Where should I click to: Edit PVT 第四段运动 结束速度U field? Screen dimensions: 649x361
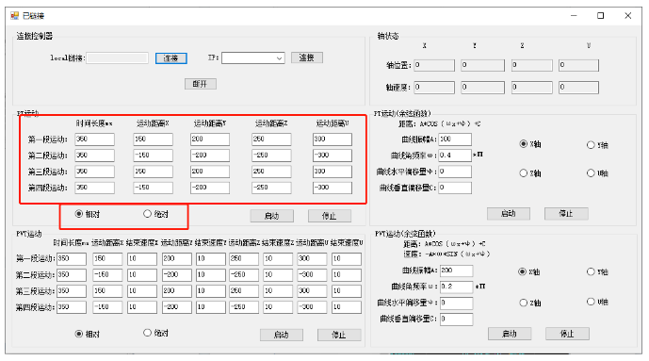pyautogui.click(x=347, y=307)
